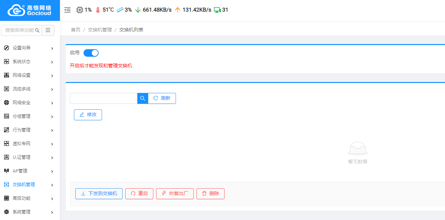445x220 pixels.
Task: Select the 交换机管理 menu item
Action: point(30,184)
